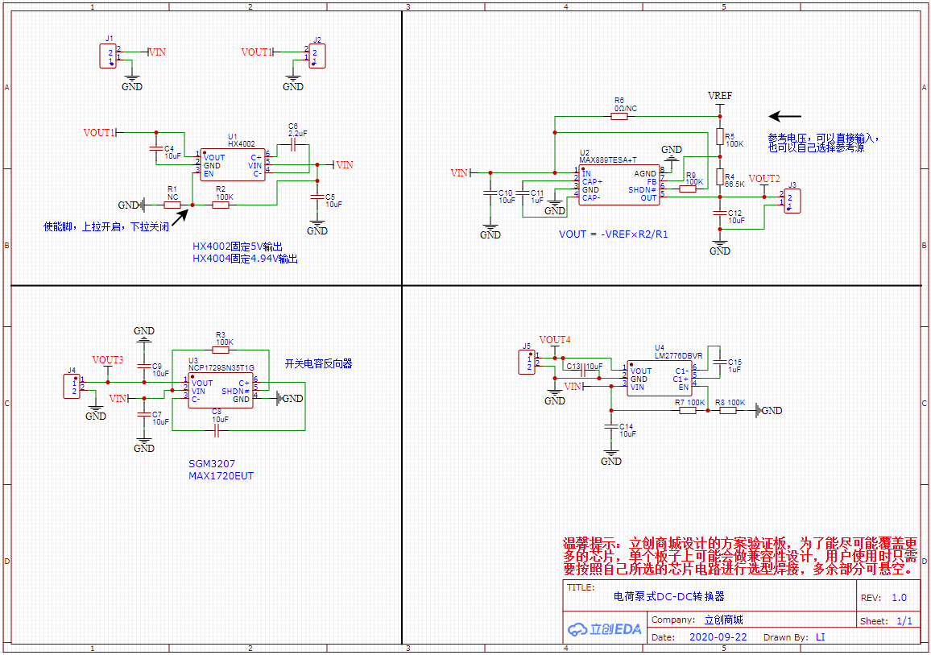931x655 pixels.
Task: Click the J1 connector symbol
Action: point(108,56)
